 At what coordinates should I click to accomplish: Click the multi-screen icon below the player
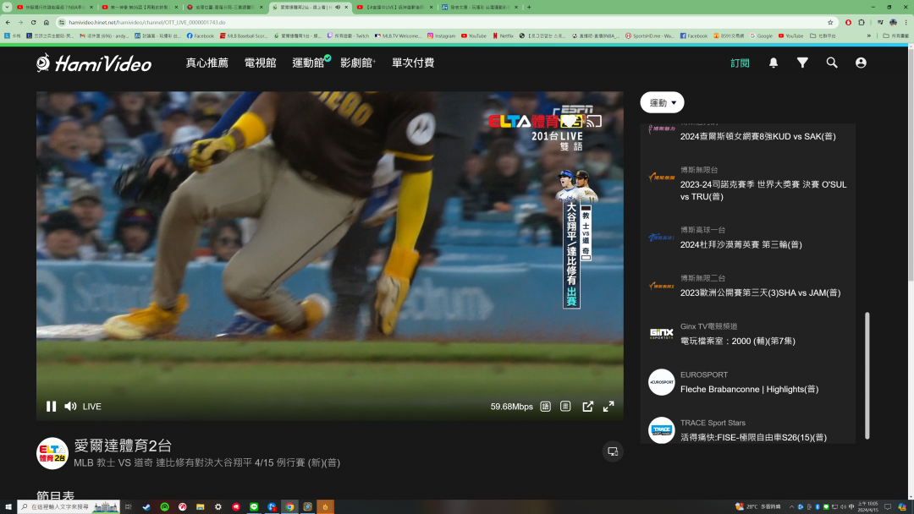click(613, 451)
